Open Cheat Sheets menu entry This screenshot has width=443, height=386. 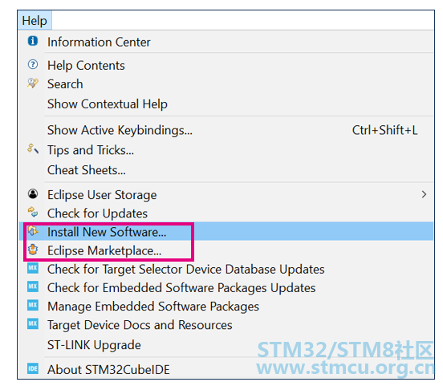pos(87,170)
